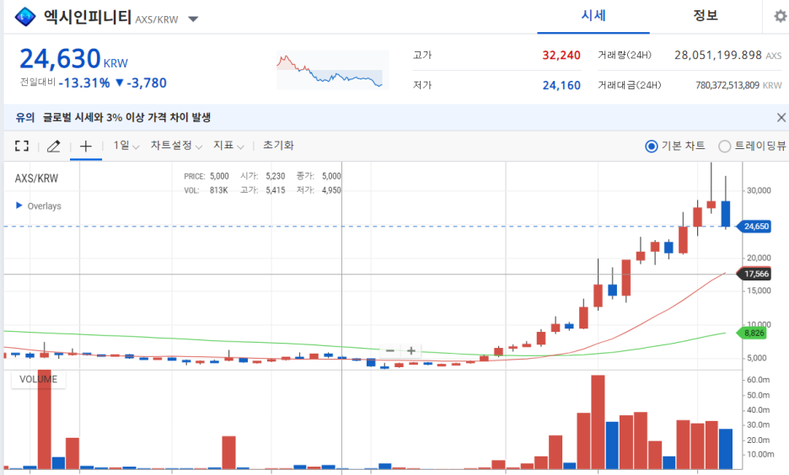Select the 트레이딩뷰 radio button
Viewport: 789px width, 475px height.
pyautogui.click(x=725, y=147)
